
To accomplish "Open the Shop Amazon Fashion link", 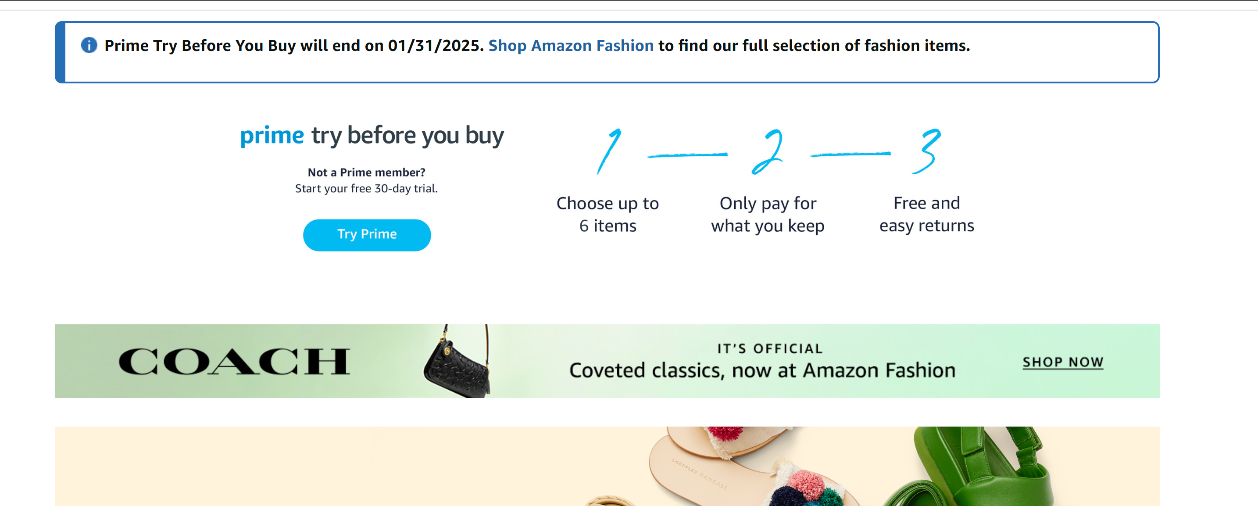I will point(570,46).
